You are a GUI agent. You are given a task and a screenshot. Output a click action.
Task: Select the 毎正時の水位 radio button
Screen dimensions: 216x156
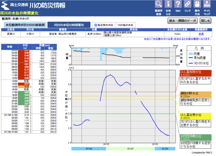[x=95, y=25]
